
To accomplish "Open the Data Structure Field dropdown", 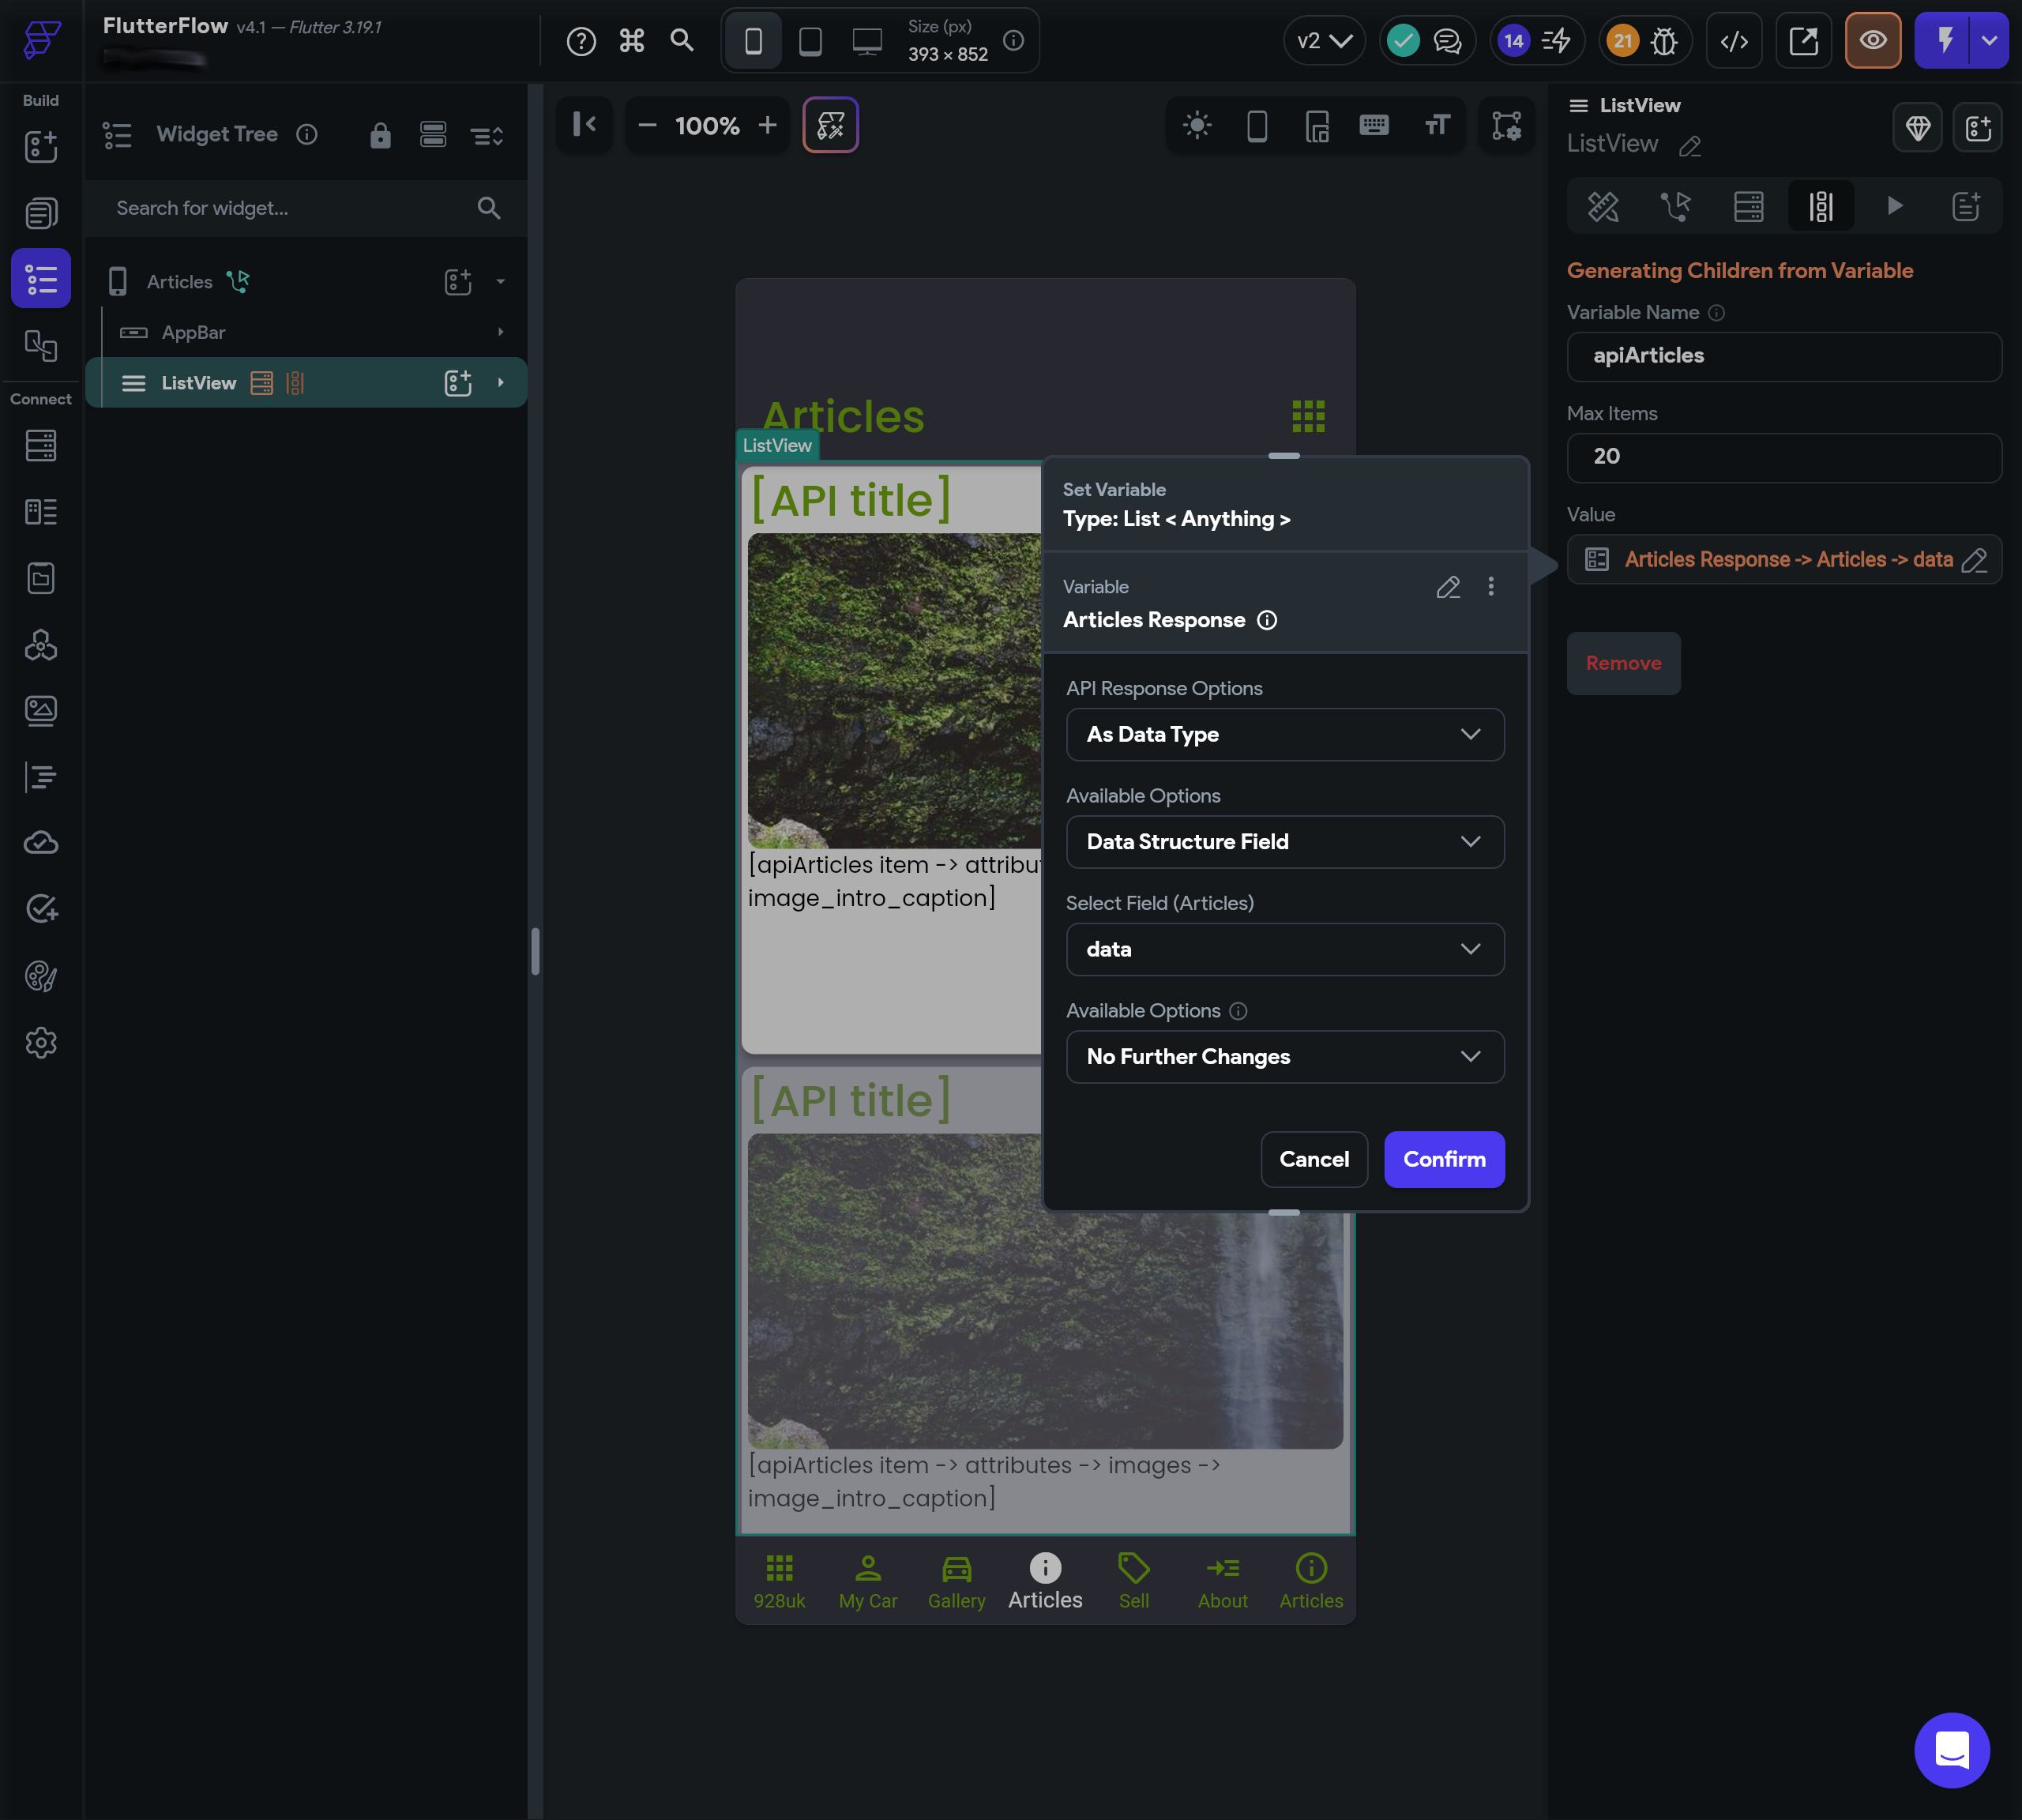I will [x=1284, y=842].
